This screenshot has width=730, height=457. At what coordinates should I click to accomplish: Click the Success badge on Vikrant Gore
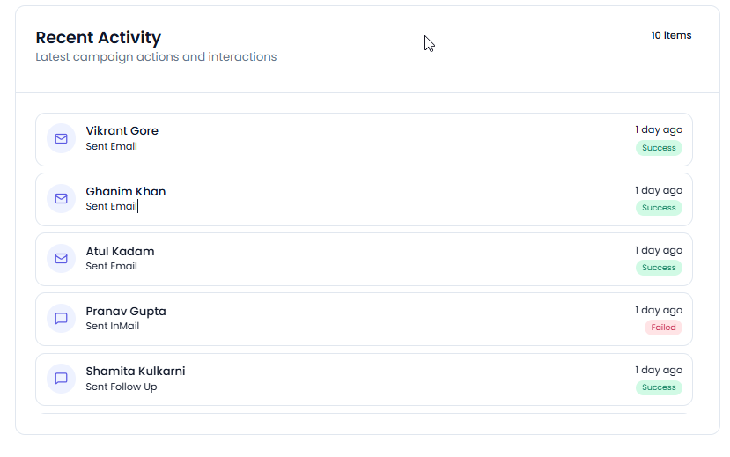pyautogui.click(x=659, y=148)
